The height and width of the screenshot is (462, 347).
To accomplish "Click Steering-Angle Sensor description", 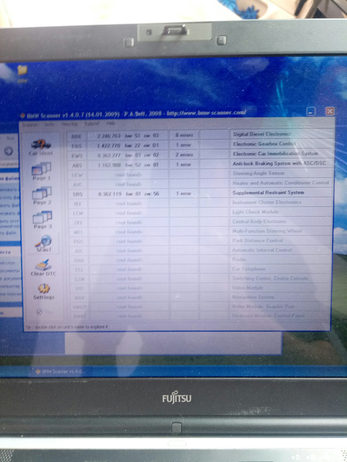I will pyautogui.click(x=258, y=173).
